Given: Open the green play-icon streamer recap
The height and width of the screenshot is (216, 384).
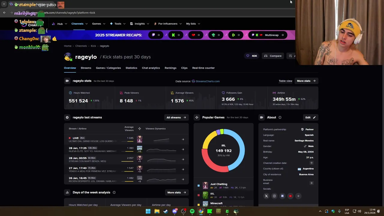Looking at the screenshot, I should click(236, 35).
